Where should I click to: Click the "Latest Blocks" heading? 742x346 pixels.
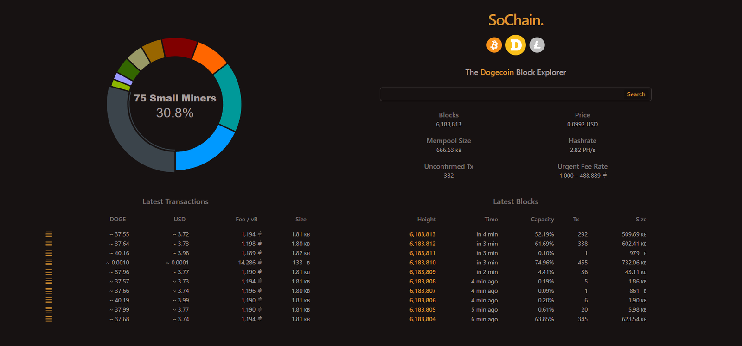(x=516, y=201)
